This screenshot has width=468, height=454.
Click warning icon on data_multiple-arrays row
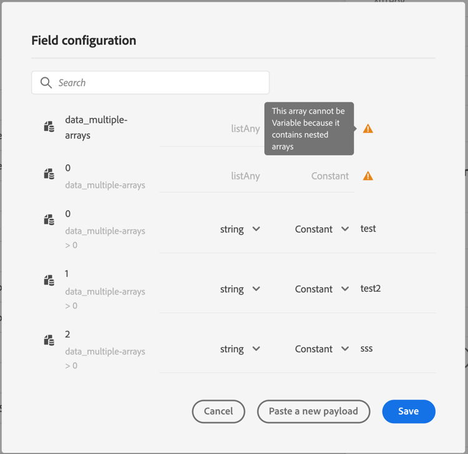tap(368, 128)
